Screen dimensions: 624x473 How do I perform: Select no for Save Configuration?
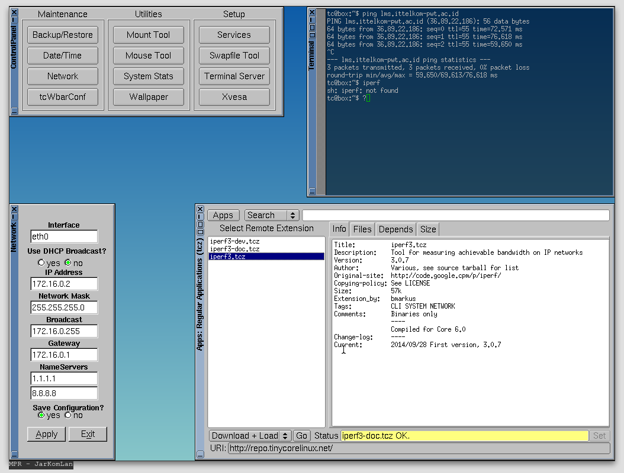[68, 415]
